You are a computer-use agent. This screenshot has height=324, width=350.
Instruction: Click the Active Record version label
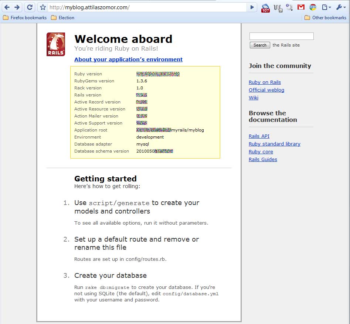pos(97,102)
